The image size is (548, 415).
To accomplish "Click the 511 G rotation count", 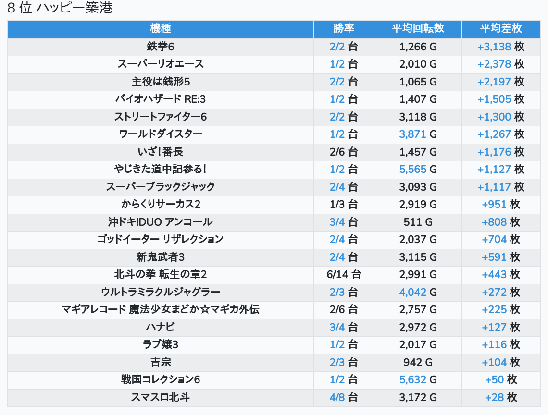I will coord(418,222).
